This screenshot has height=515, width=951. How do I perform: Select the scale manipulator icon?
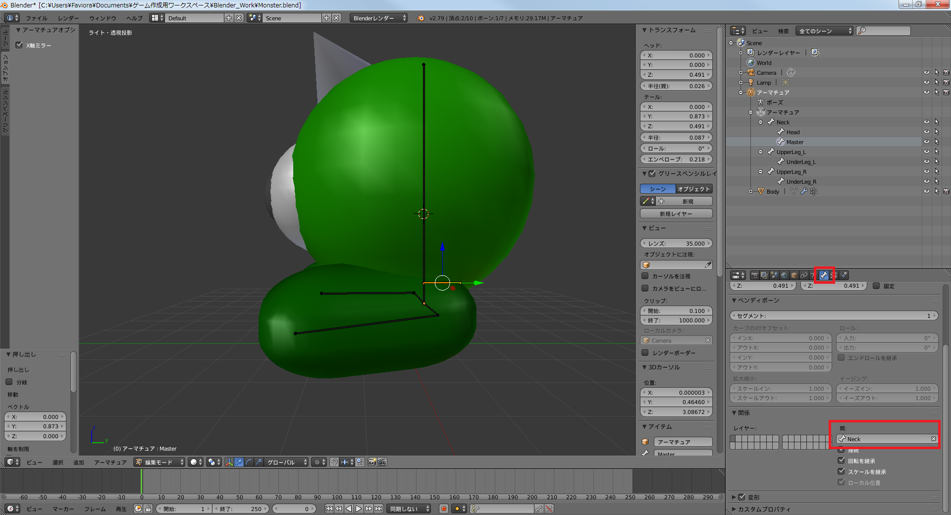259,462
